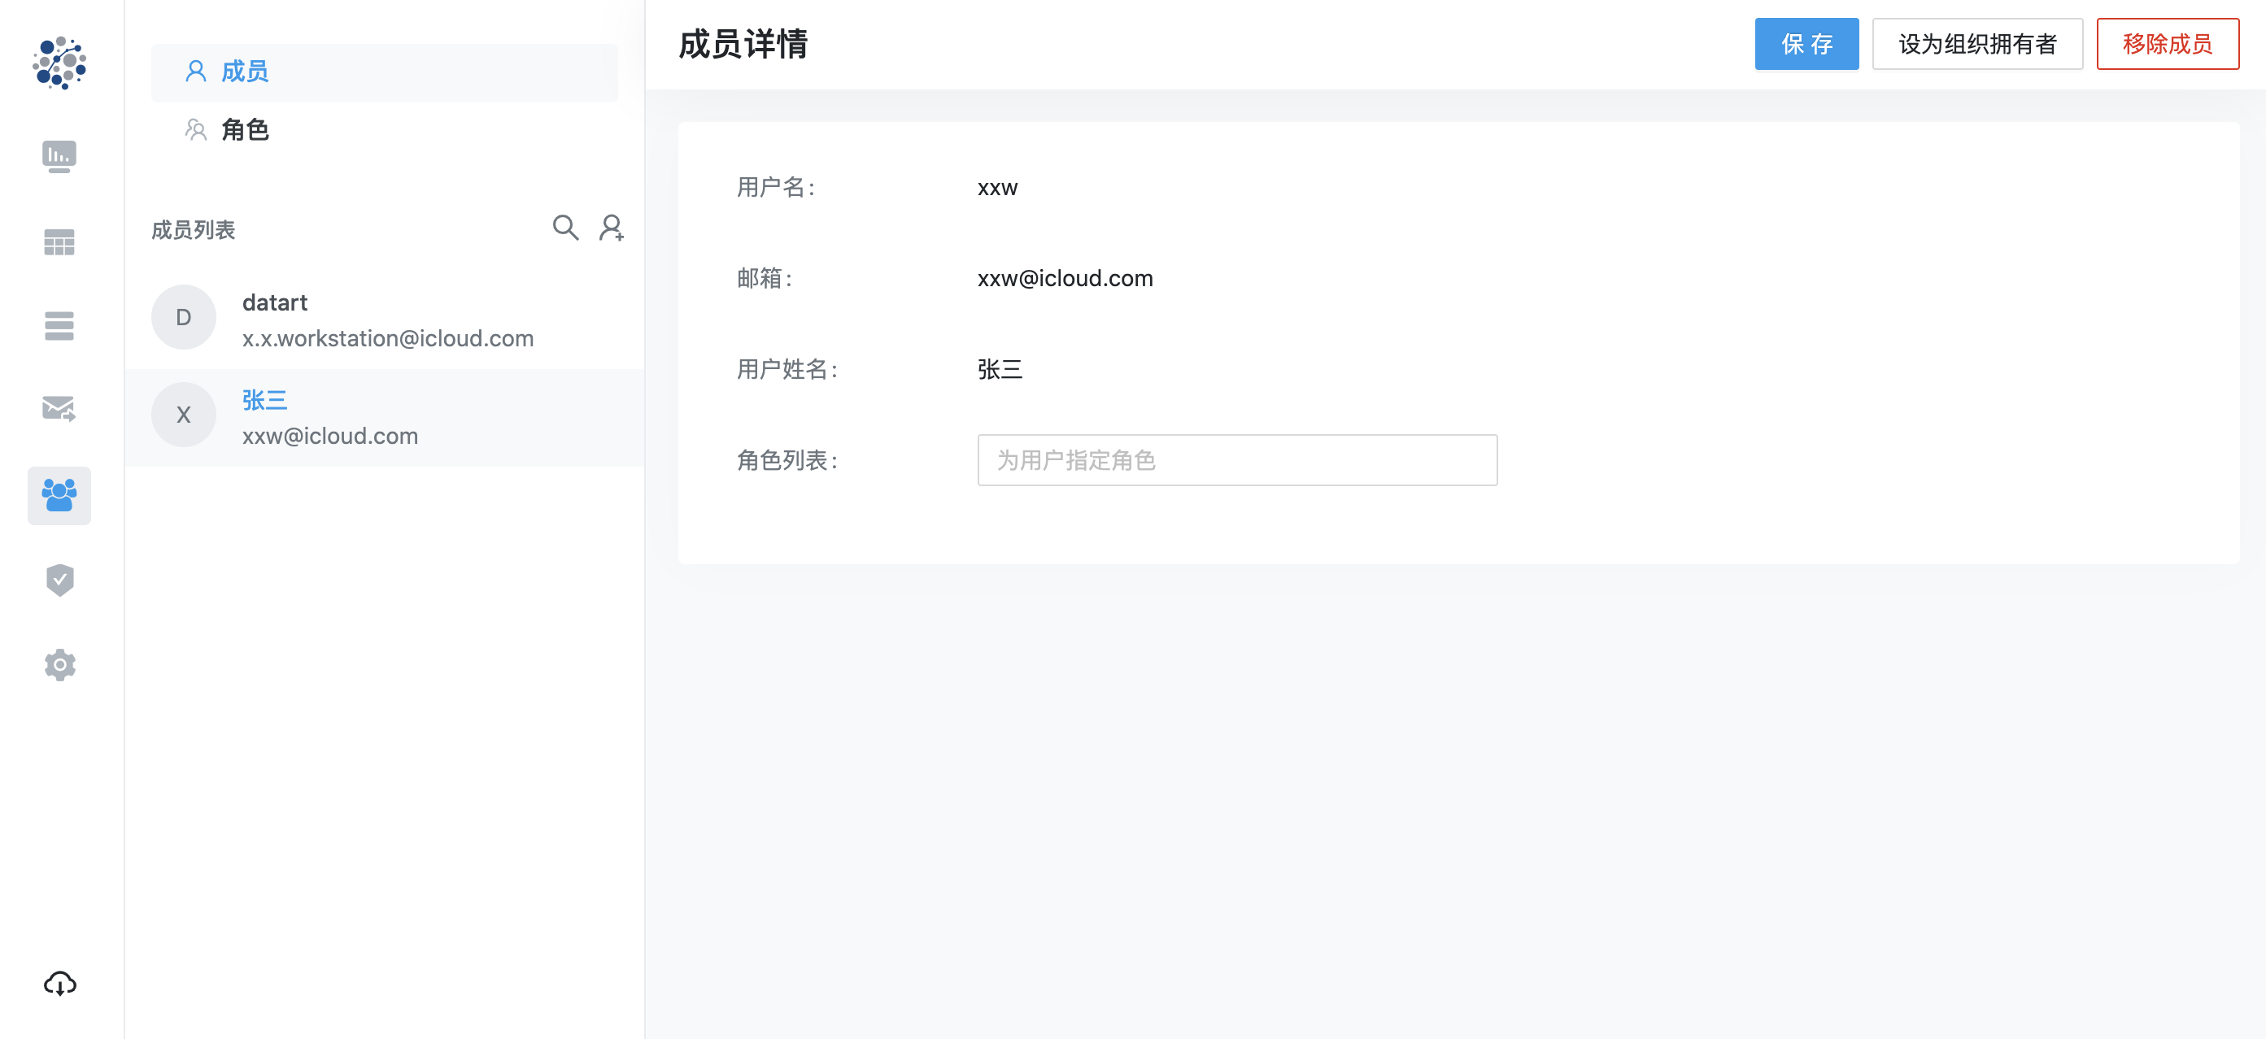Click the add member icon
Screen dimensions: 2266x1039
click(612, 228)
